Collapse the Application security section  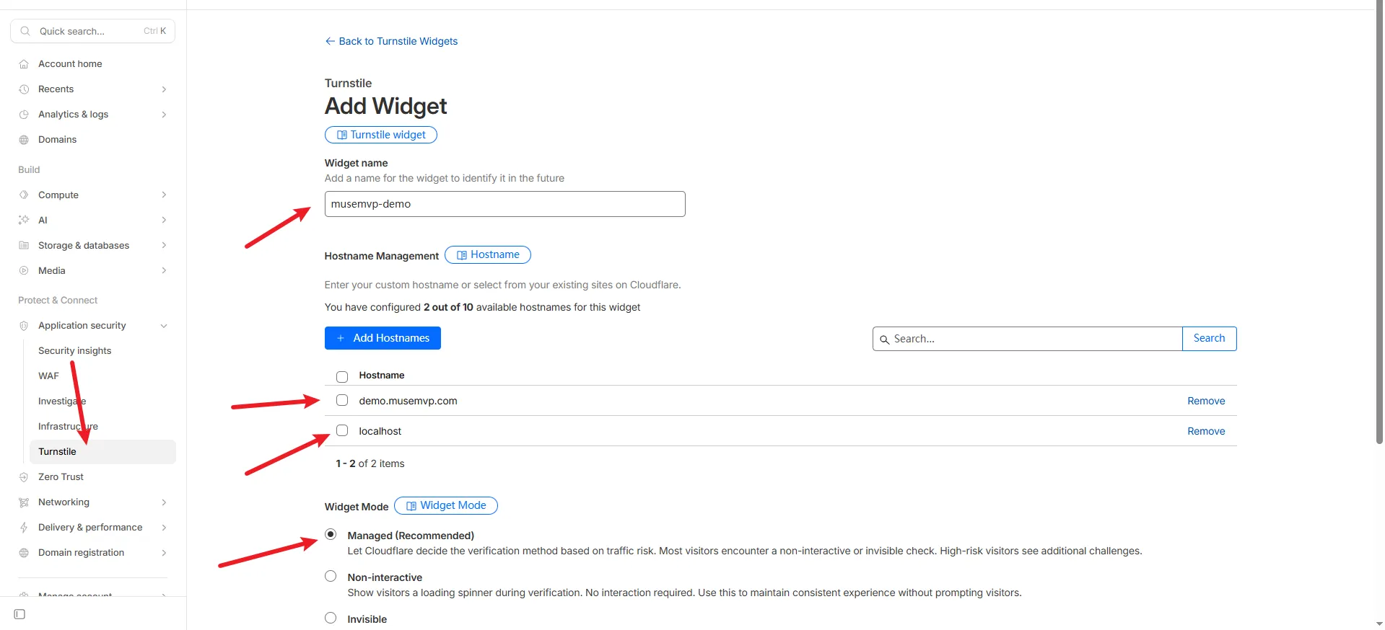coord(164,326)
